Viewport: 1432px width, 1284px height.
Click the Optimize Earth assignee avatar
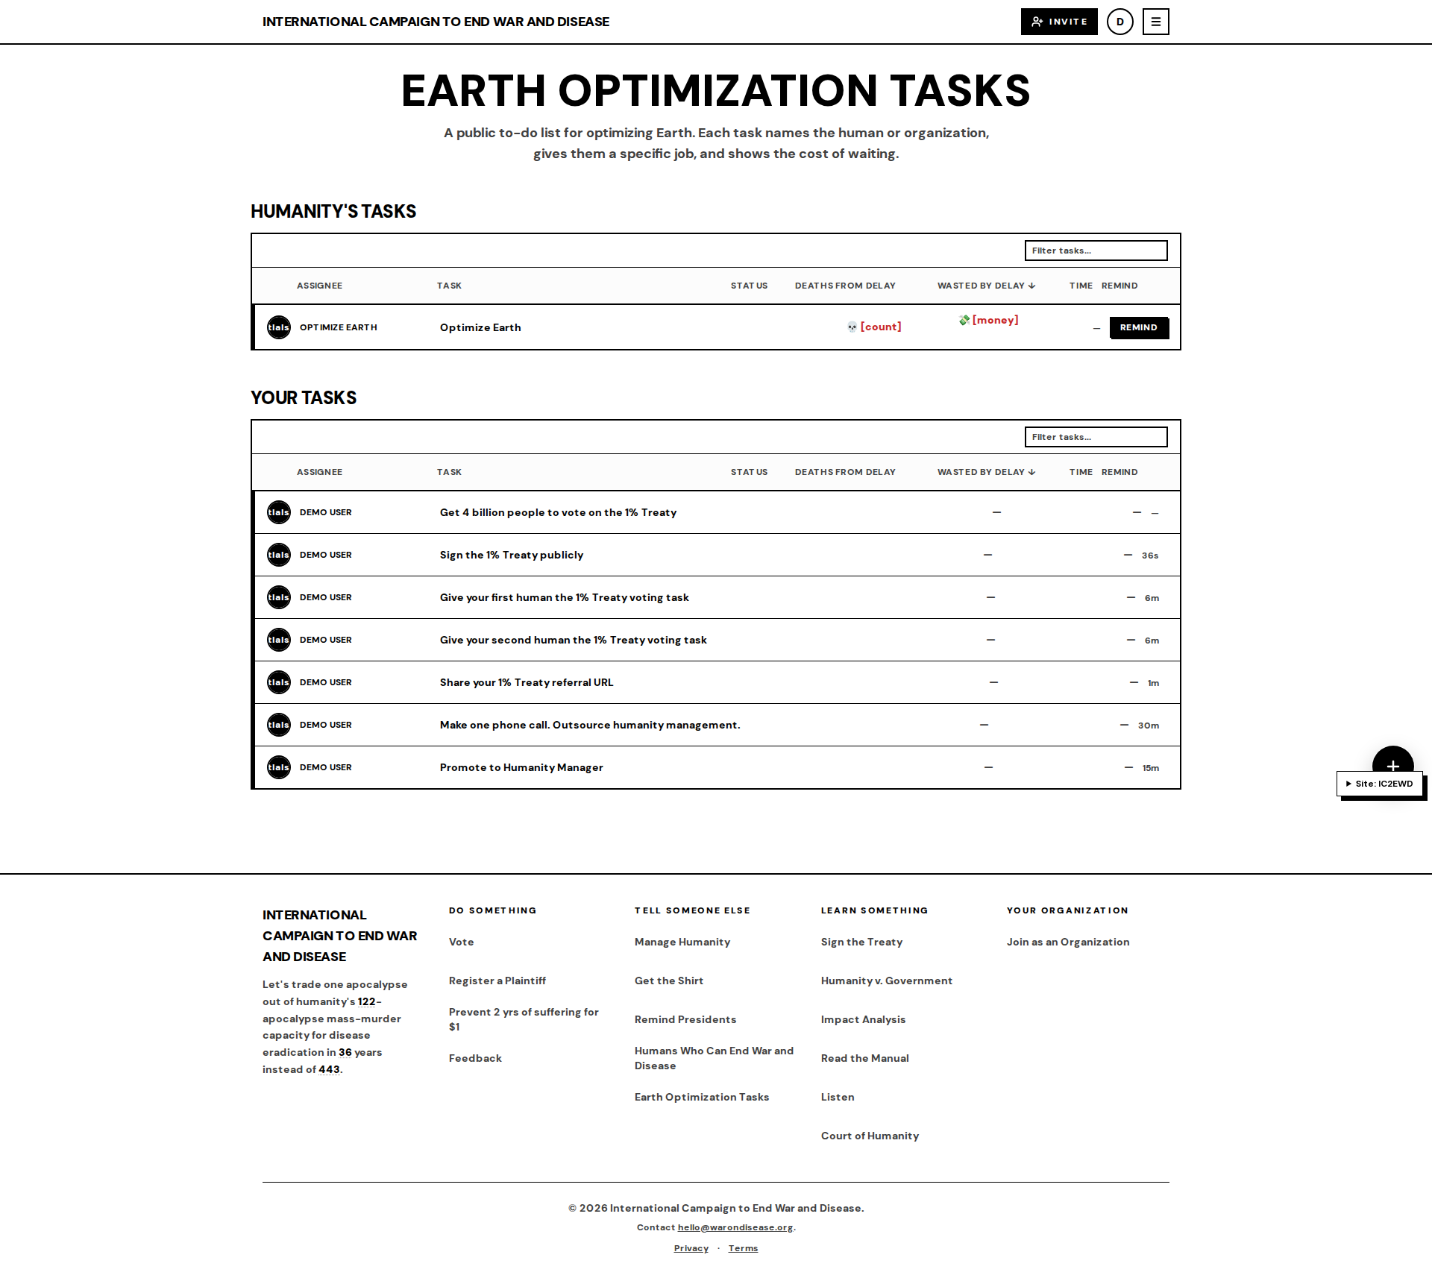[x=279, y=327]
